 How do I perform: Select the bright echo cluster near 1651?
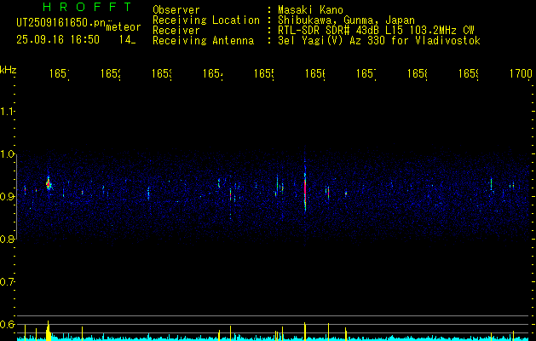coord(49,185)
